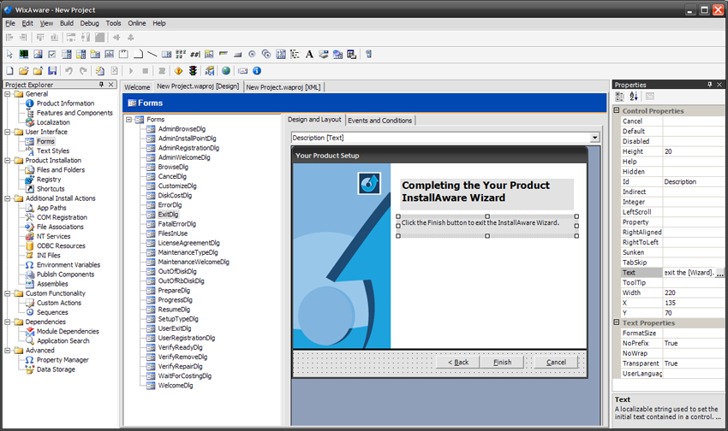Click the Finish button on the form
This screenshot has height=431, width=728.
(x=503, y=363)
